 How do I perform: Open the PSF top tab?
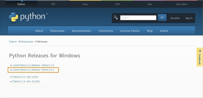53,4
